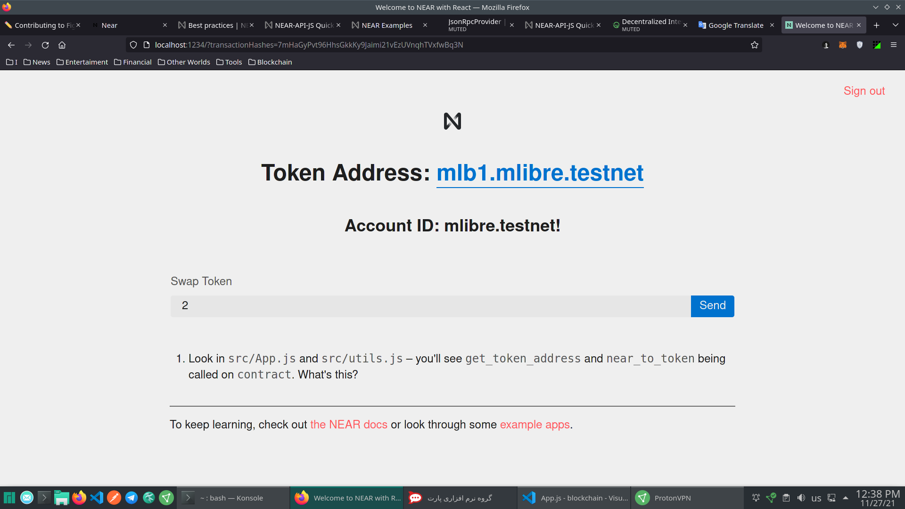Switch to App.js VS Code window
Screen dimensions: 905x509
point(574,498)
